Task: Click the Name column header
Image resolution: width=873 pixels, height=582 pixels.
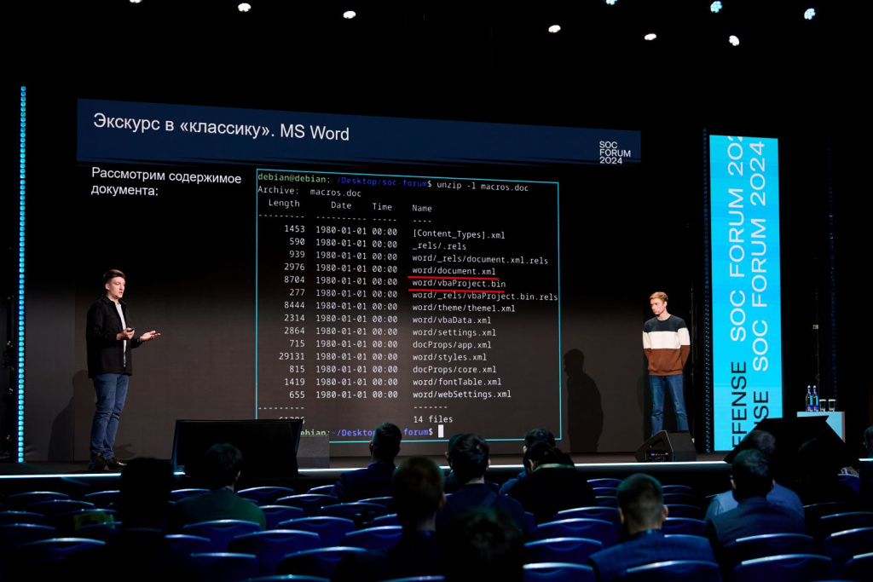Action: 422,208
